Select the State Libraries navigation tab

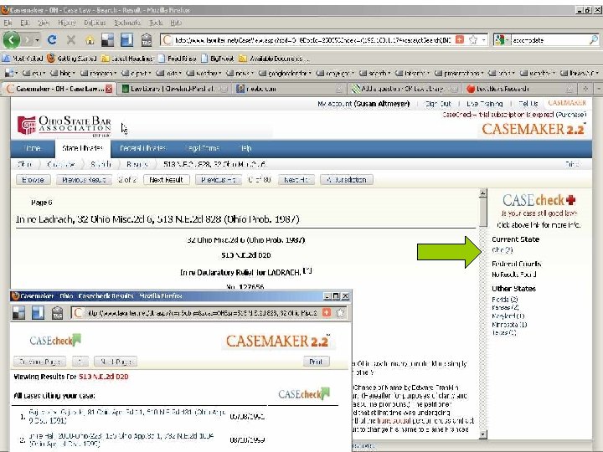coord(82,148)
